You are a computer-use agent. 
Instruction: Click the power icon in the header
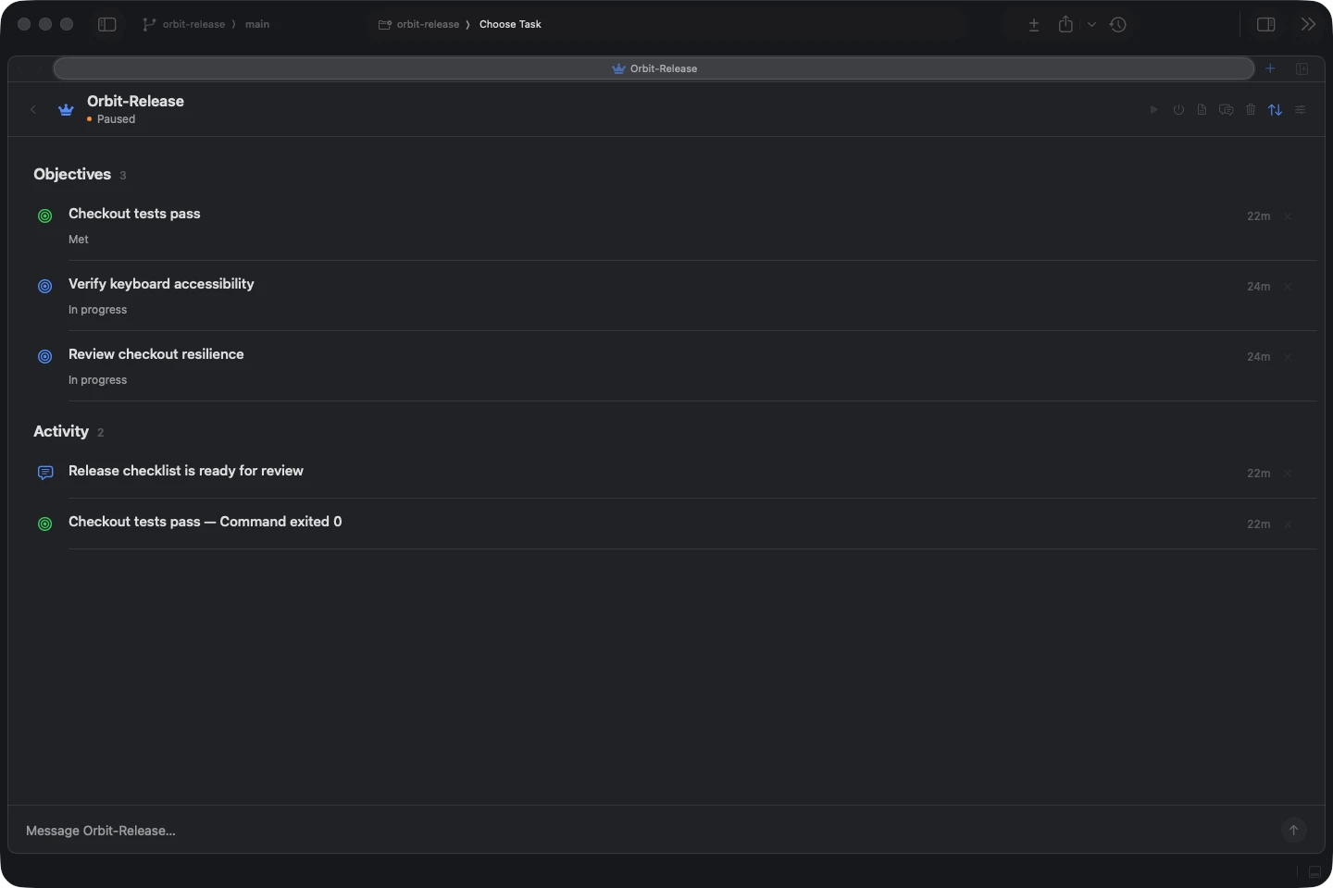coord(1178,110)
